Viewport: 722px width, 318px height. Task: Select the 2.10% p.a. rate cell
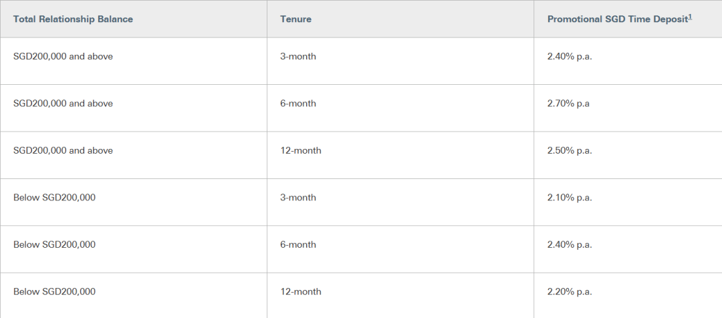click(x=570, y=198)
